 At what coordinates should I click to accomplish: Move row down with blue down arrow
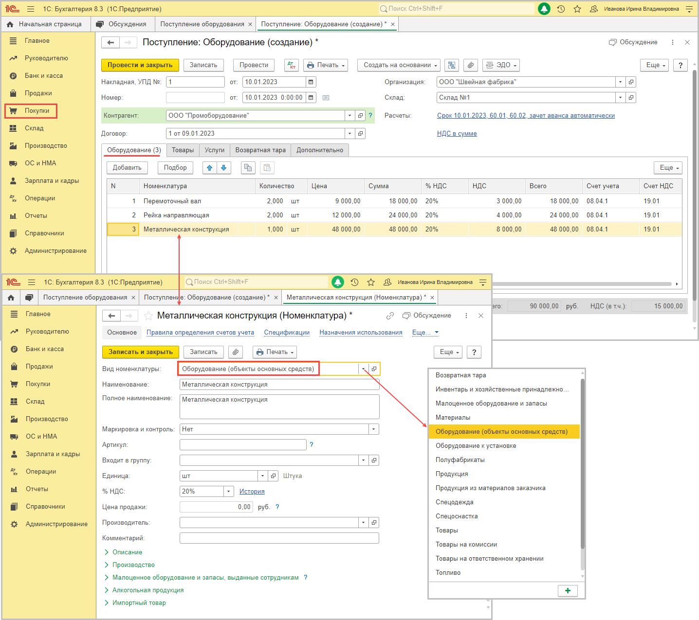point(224,168)
